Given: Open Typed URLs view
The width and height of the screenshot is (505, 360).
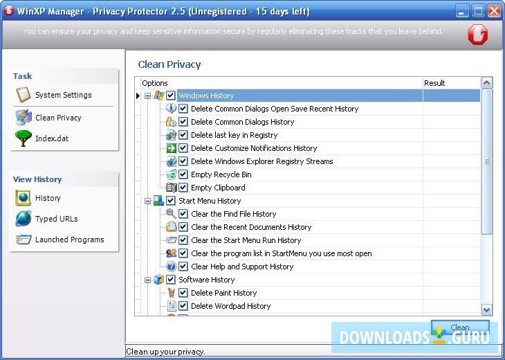Looking at the screenshot, I should 56,219.
